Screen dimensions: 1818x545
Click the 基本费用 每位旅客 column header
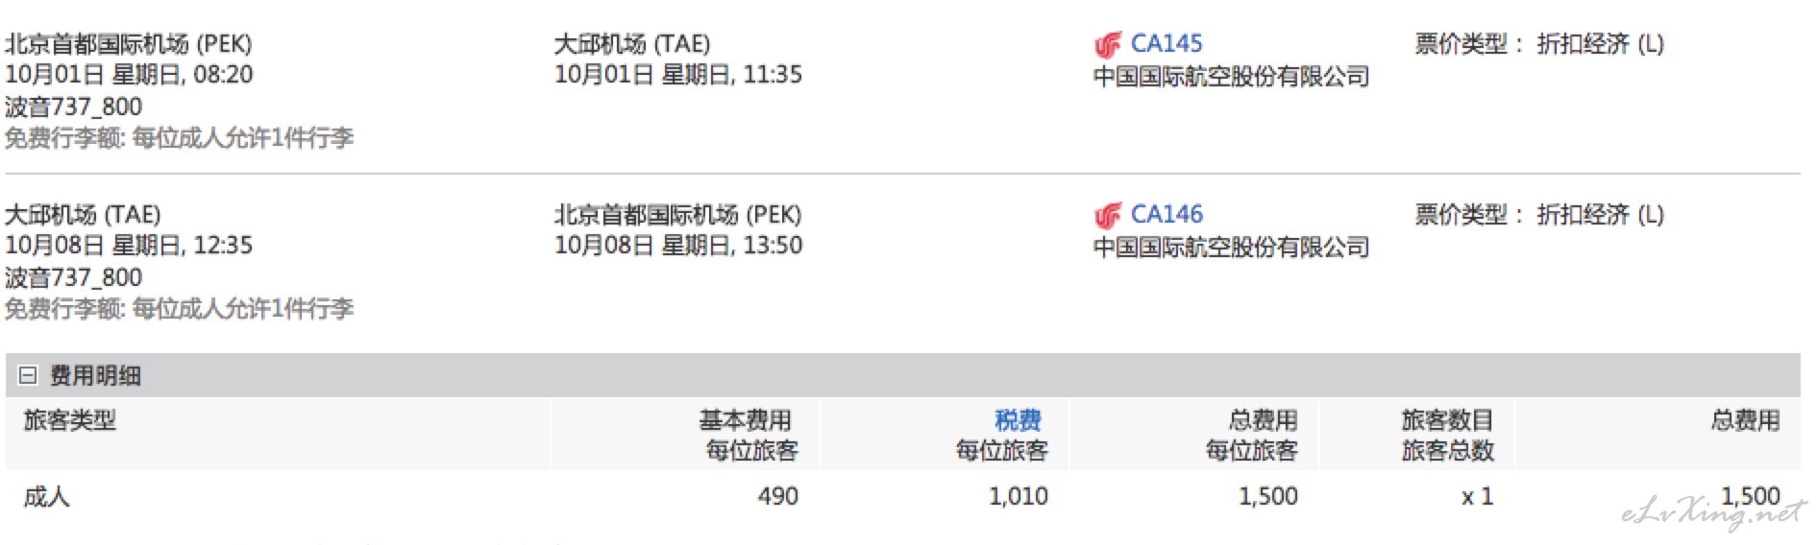(749, 435)
